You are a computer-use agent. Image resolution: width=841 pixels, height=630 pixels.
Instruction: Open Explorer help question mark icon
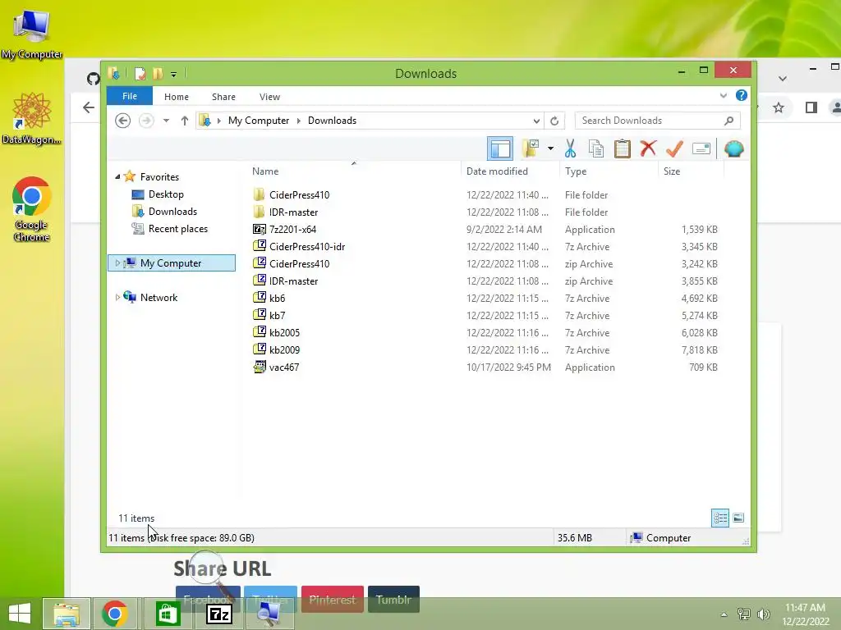[742, 95]
